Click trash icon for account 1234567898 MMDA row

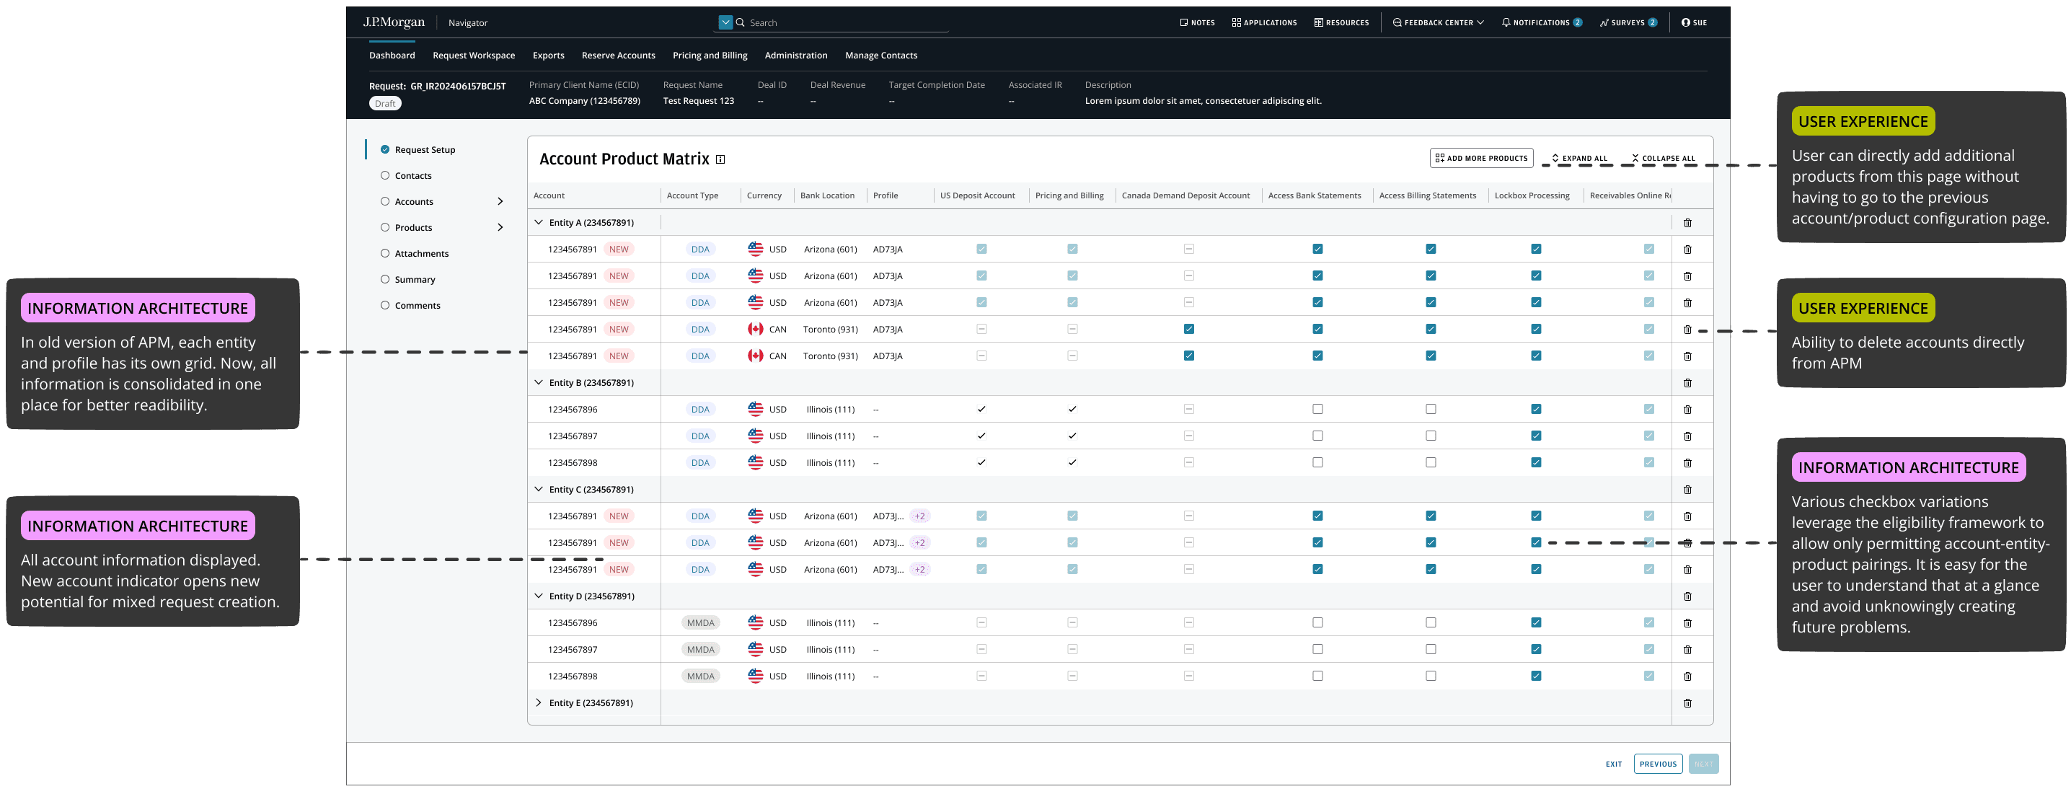(1687, 676)
